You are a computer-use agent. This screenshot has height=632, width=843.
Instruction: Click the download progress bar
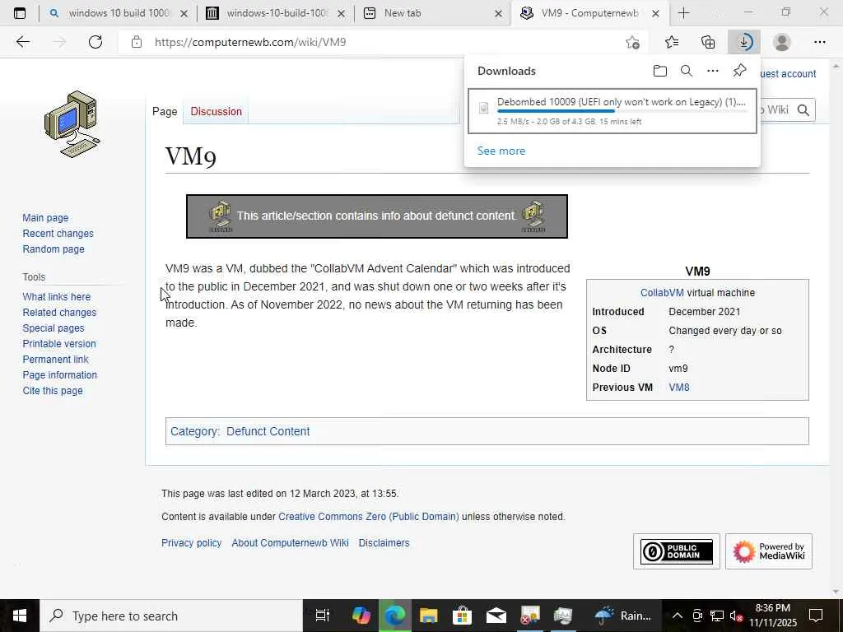[x=622, y=111]
